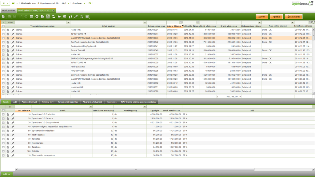Click the Dokumentumszám filter input field
Image resolution: width=315 pixels, height=177 pixels.
coord(157,22)
